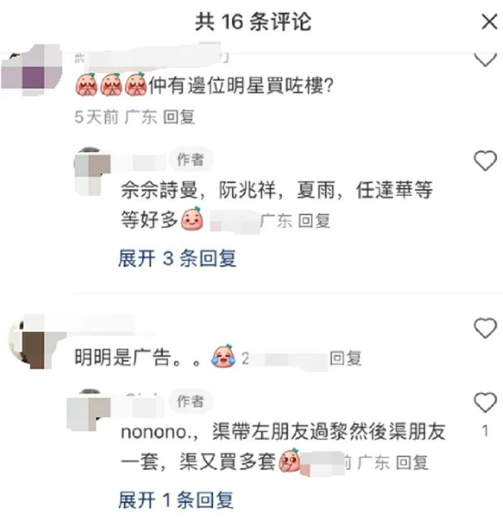Reply to the author's 渠又買多套 comment

412,463
